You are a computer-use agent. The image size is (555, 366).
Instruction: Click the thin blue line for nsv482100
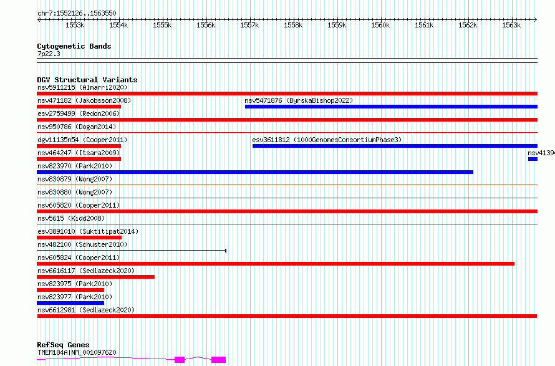click(x=132, y=251)
